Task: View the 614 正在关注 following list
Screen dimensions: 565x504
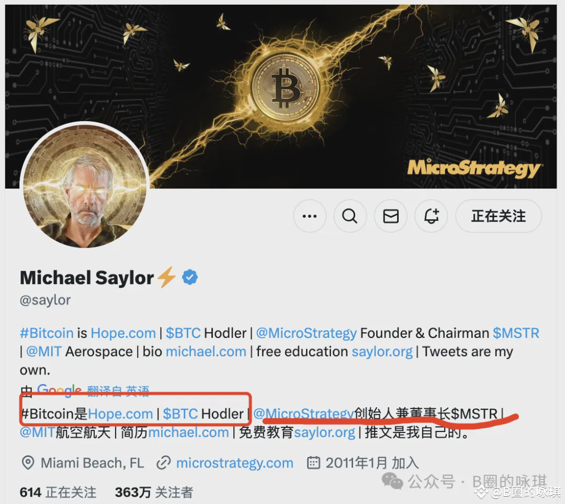Action: click(58, 492)
